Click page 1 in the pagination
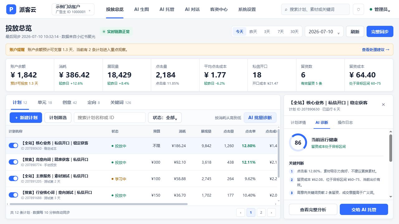 pos(251,212)
